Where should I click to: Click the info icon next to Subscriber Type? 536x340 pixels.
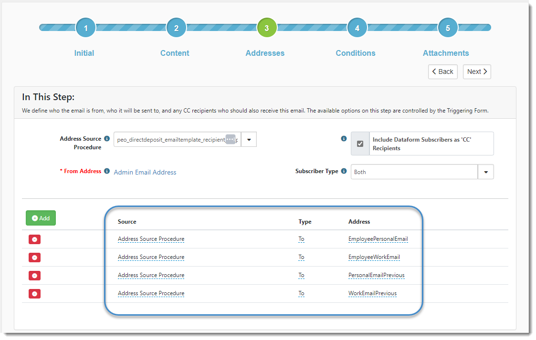coord(344,171)
